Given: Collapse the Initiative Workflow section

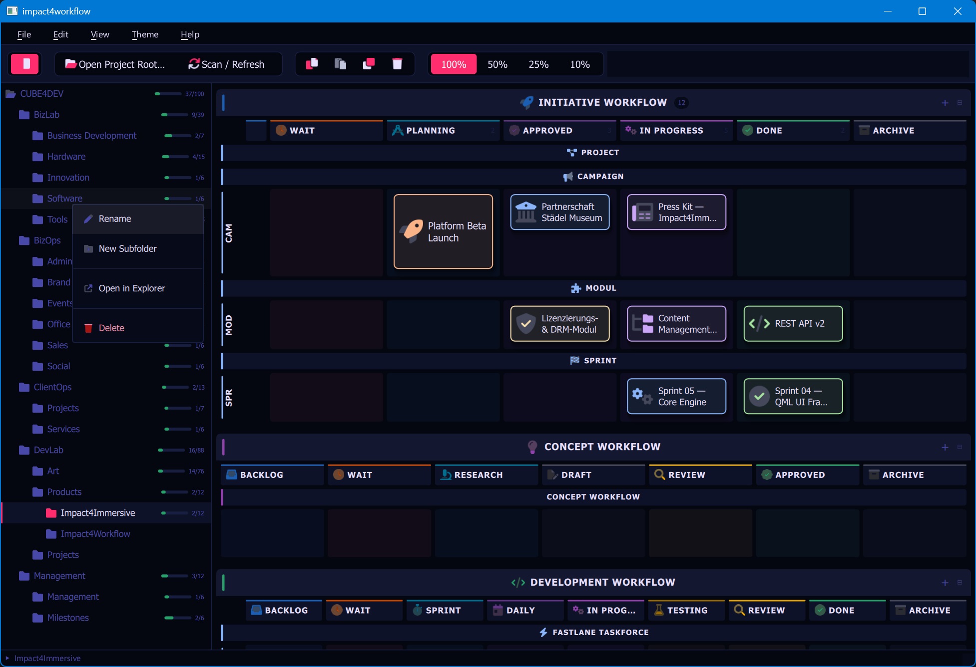Looking at the screenshot, I should [x=960, y=103].
